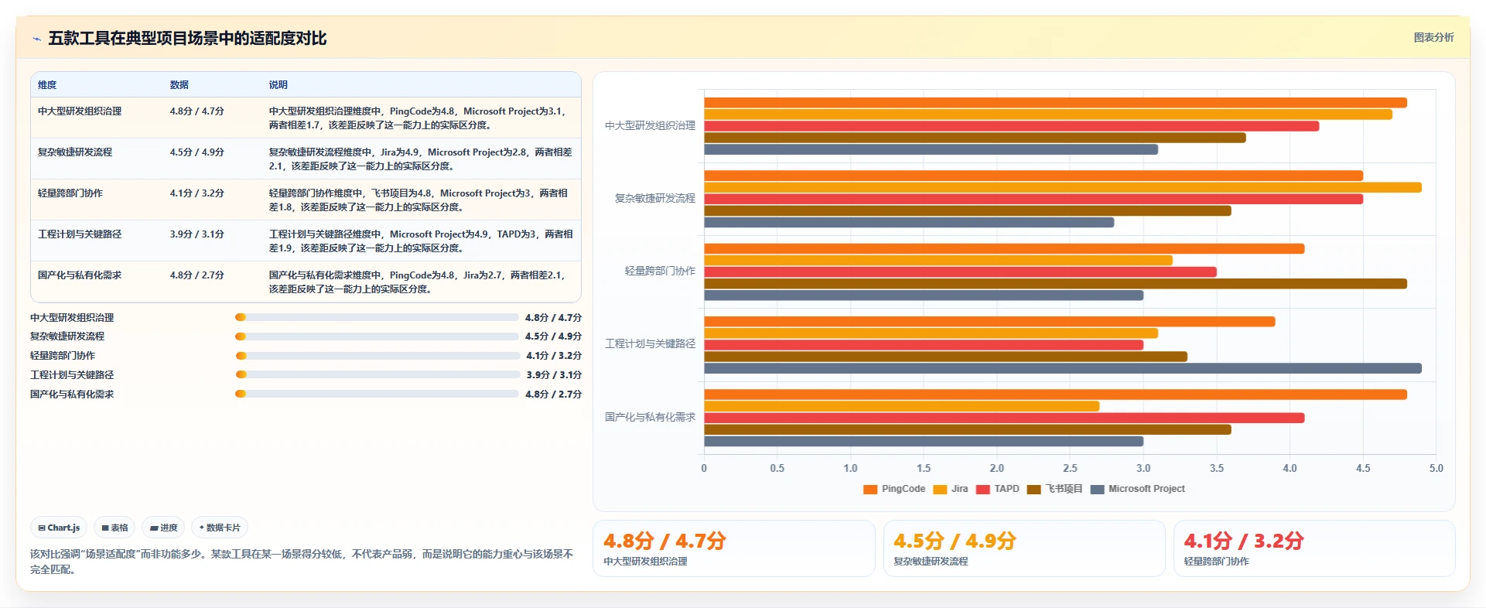Toggle the TAPD series in the chart legend
This screenshot has width=1486, height=608.
tap(998, 489)
